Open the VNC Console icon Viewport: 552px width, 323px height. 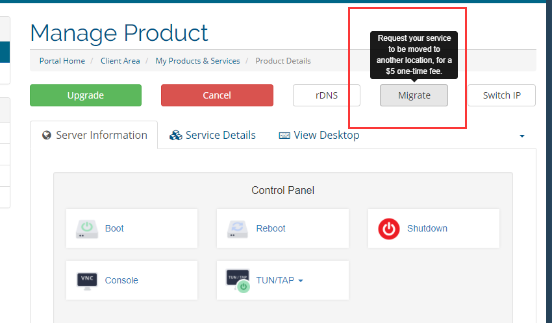click(86, 280)
